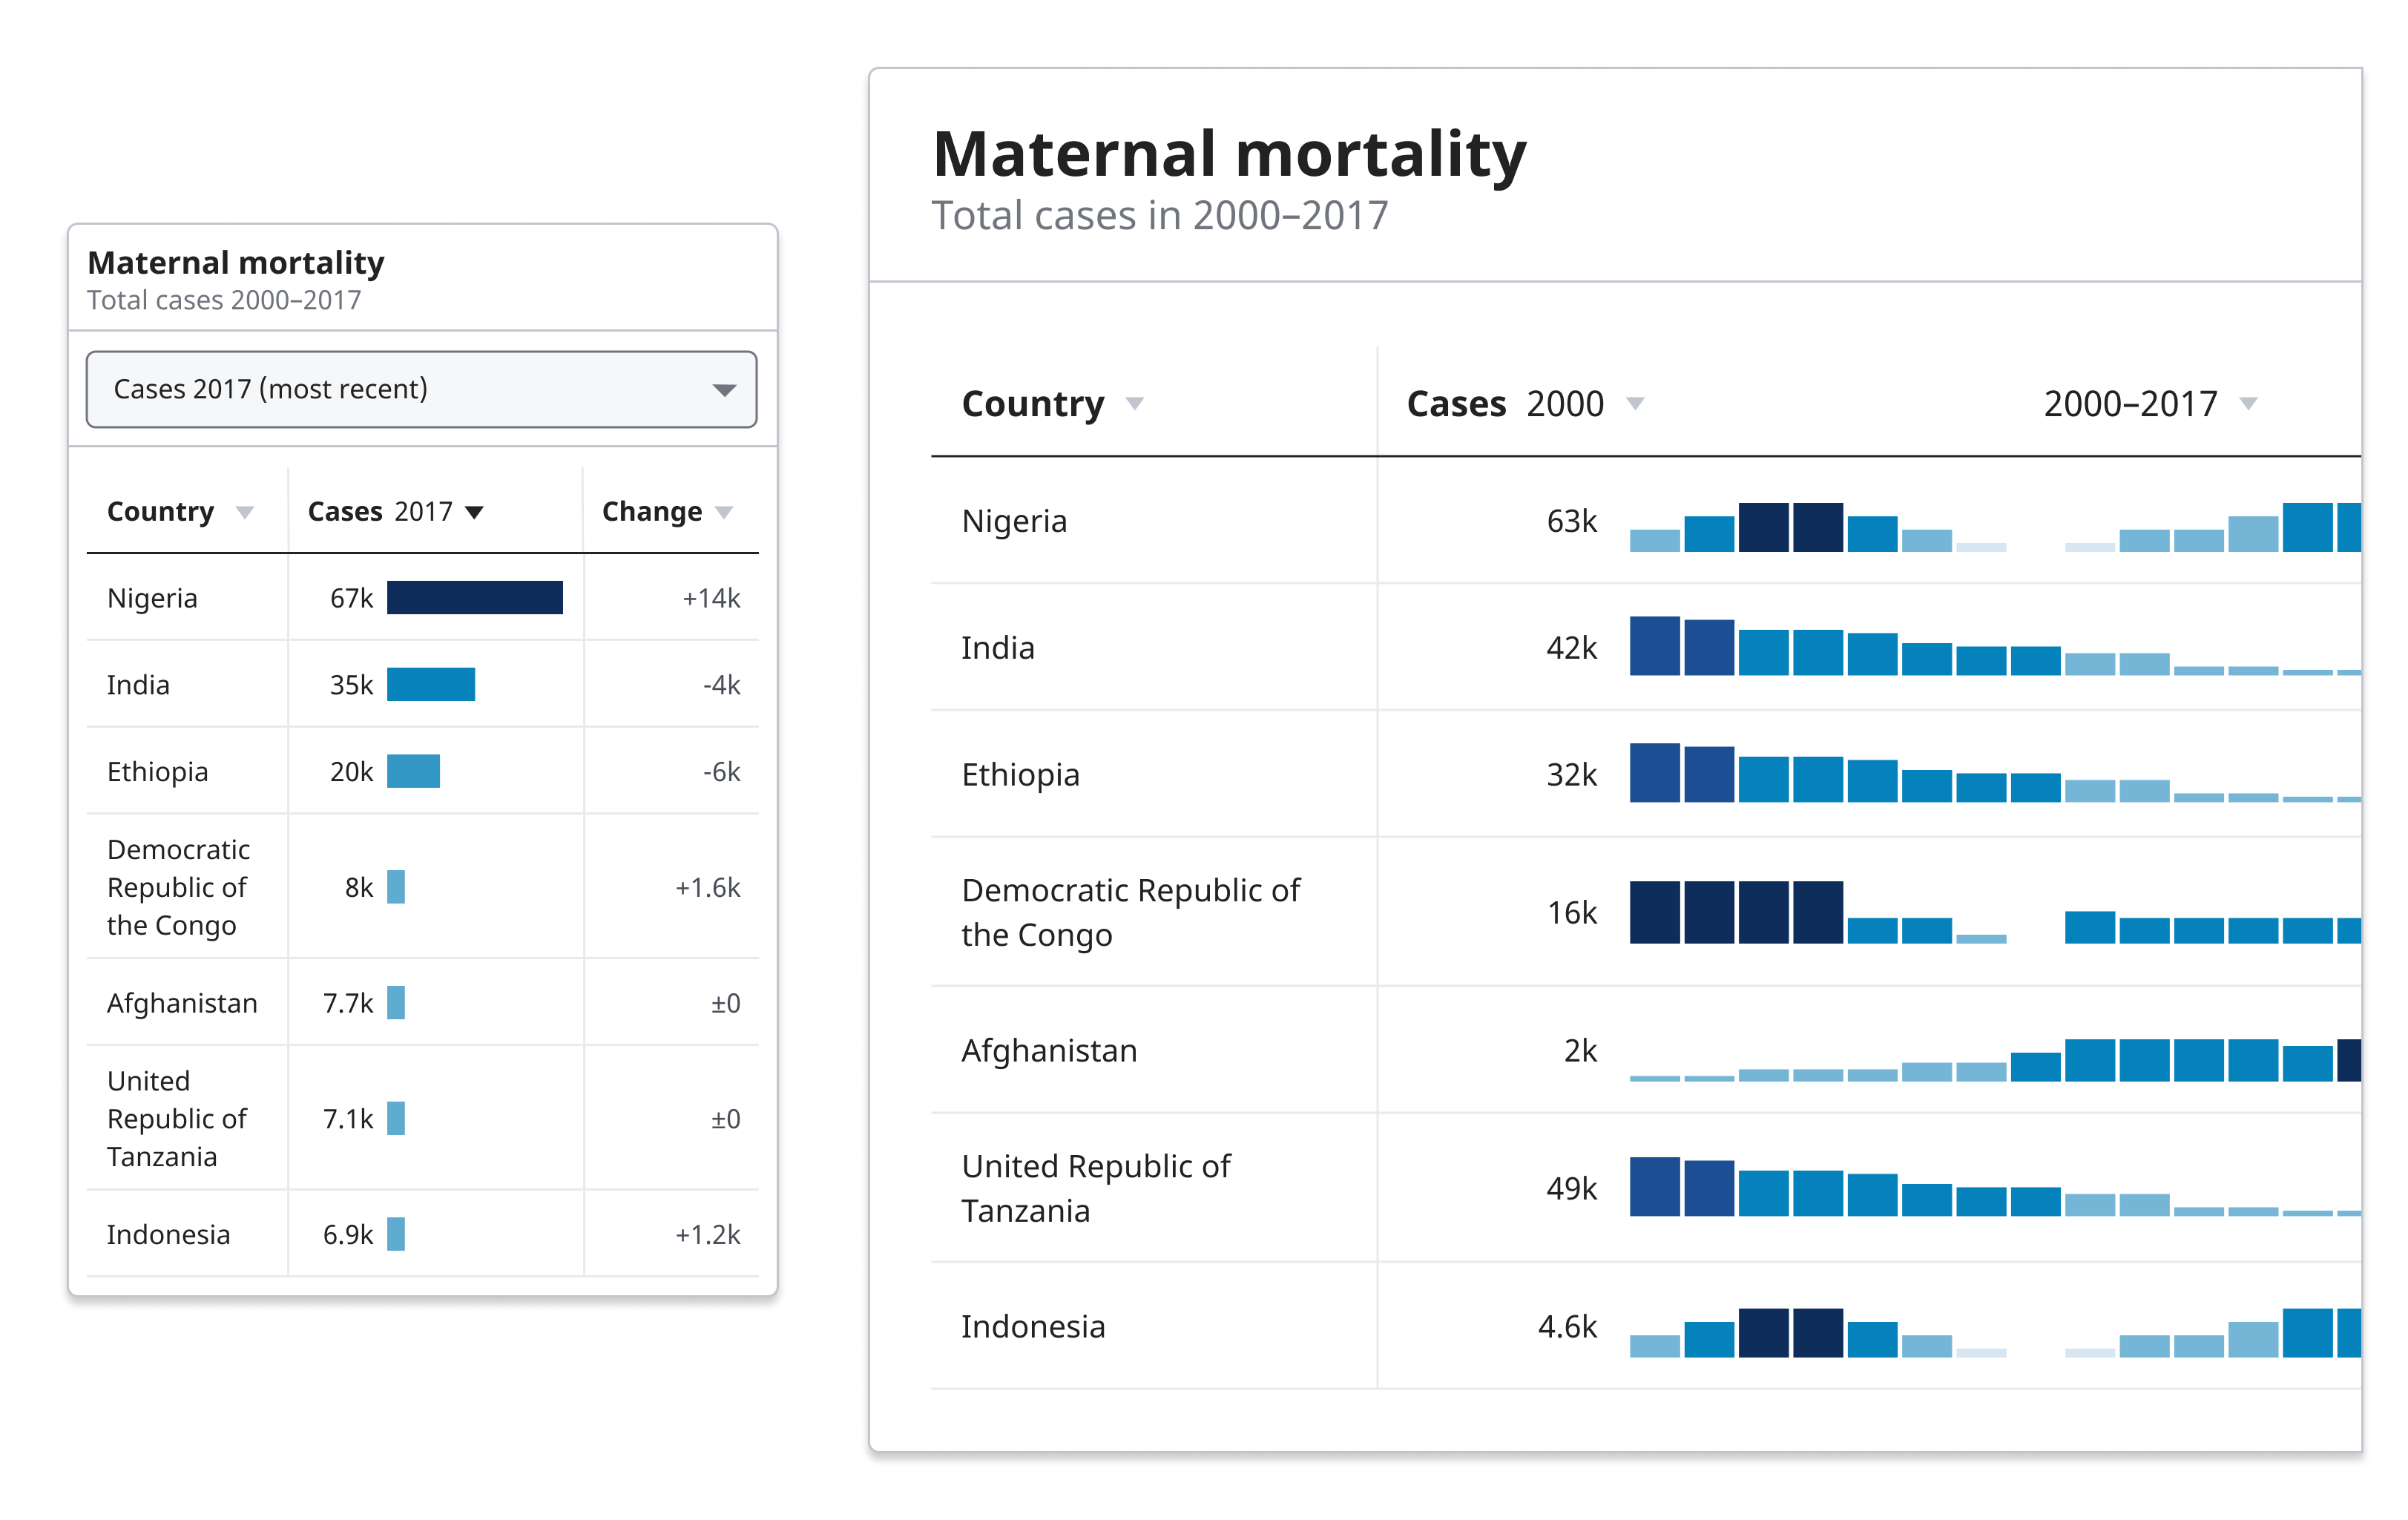Click United Republic of Tanzania in small table
The height and width of the screenshot is (1520, 2408).
click(x=176, y=1119)
